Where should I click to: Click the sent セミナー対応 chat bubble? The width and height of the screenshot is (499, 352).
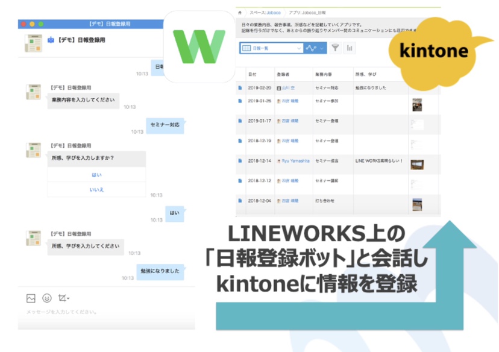pyautogui.click(x=165, y=125)
